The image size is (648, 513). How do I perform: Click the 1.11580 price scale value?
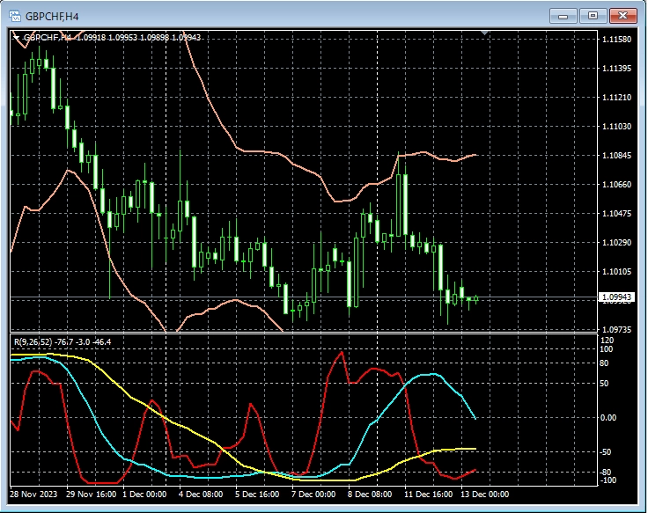coord(614,40)
